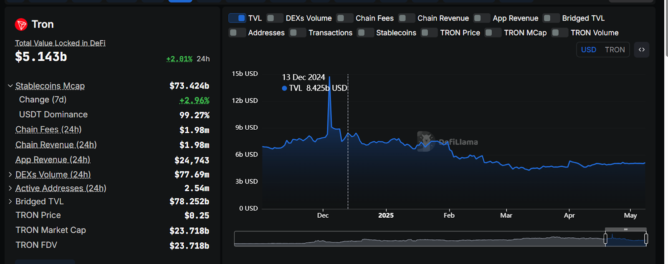
Task: Click the $73.424b stablecoins value
Action: pyautogui.click(x=189, y=86)
